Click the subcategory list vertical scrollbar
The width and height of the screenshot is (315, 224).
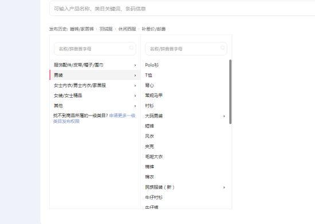230,92
